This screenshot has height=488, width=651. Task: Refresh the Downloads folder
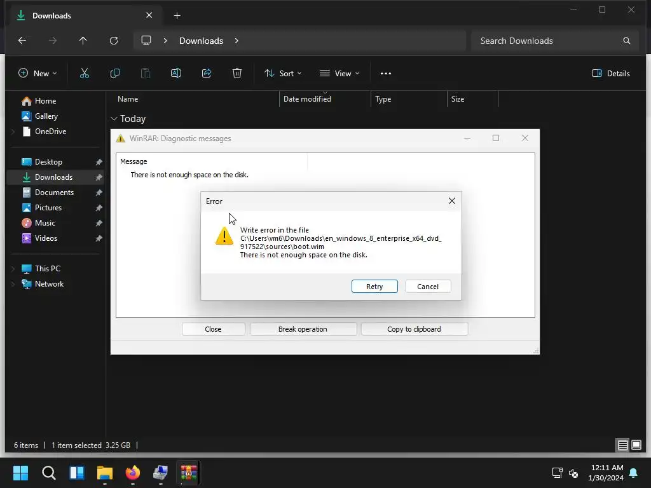tap(114, 41)
